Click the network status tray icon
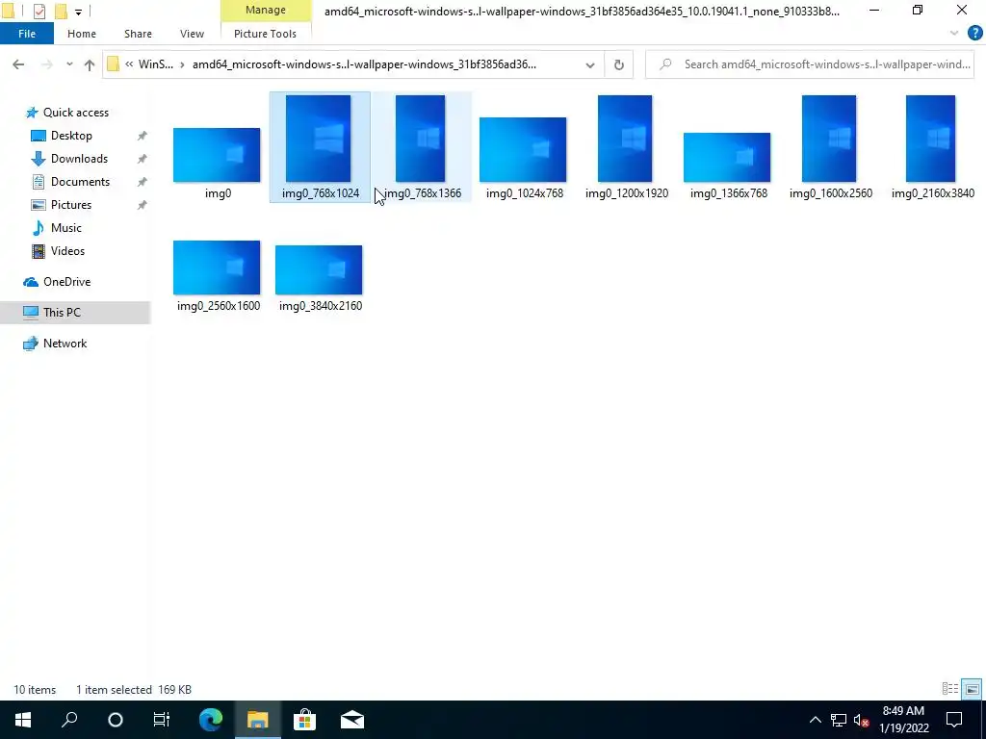 [x=839, y=720]
